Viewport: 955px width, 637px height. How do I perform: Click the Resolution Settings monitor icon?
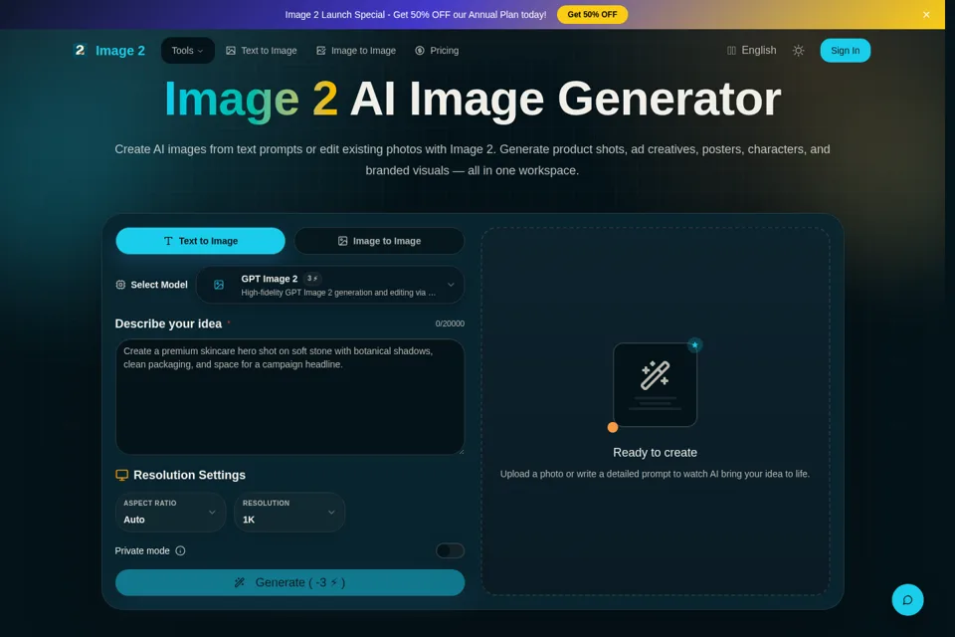tap(121, 475)
